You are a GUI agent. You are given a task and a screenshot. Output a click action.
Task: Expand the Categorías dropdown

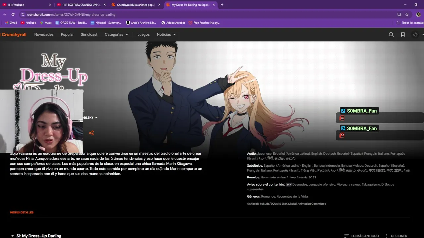(116, 34)
